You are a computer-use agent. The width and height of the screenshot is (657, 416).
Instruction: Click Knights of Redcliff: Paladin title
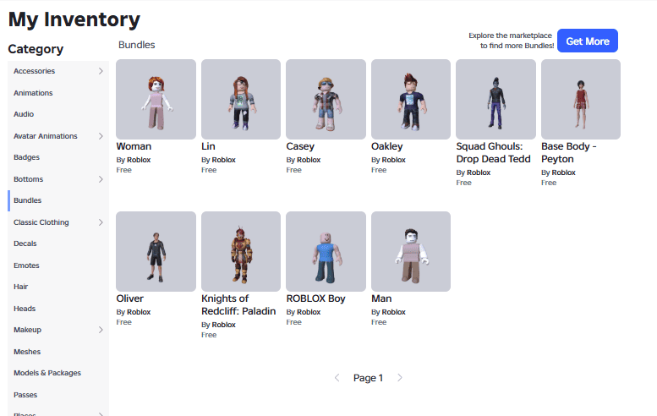tap(238, 305)
